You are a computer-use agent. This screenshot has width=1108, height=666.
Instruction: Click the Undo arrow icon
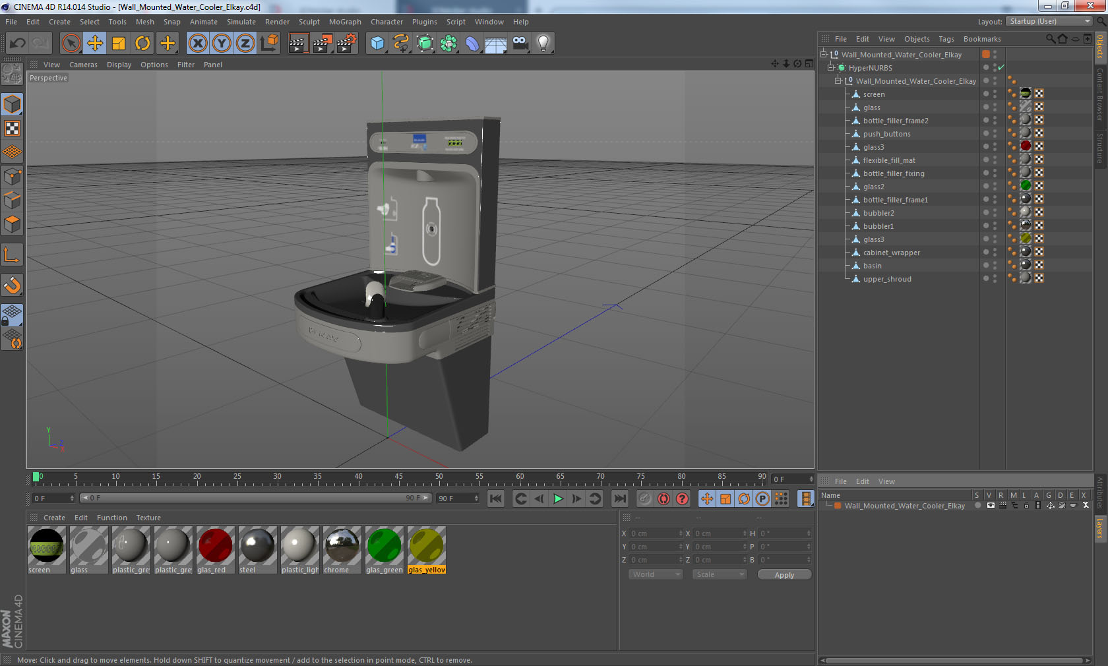point(17,44)
